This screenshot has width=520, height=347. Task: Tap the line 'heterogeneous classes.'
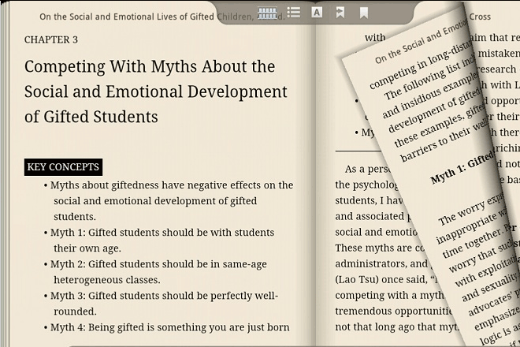coord(107,280)
